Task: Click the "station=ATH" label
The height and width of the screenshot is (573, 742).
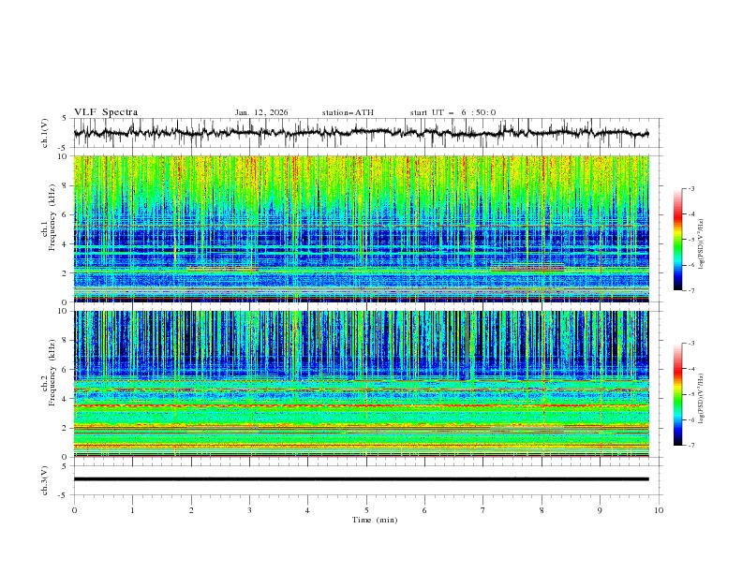Action: pyautogui.click(x=348, y=112)
